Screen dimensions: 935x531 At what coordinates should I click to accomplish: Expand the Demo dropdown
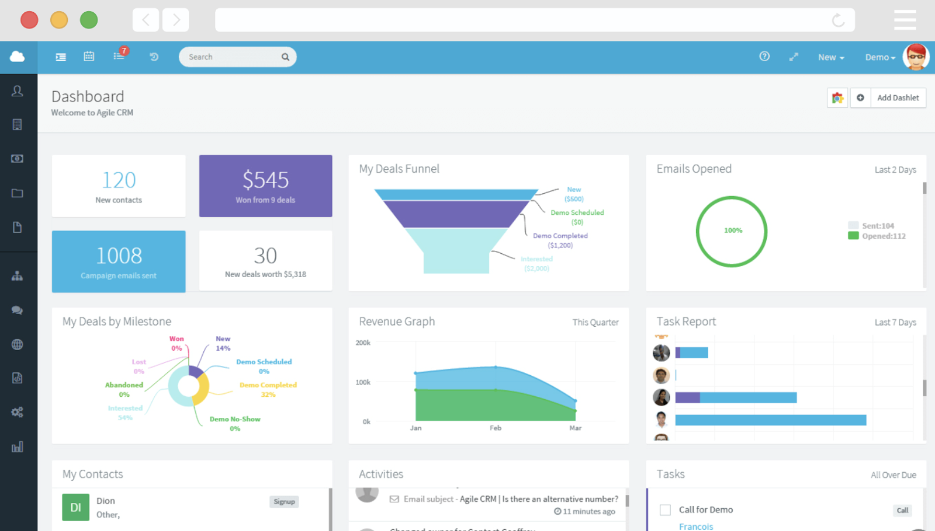(879, 57)
